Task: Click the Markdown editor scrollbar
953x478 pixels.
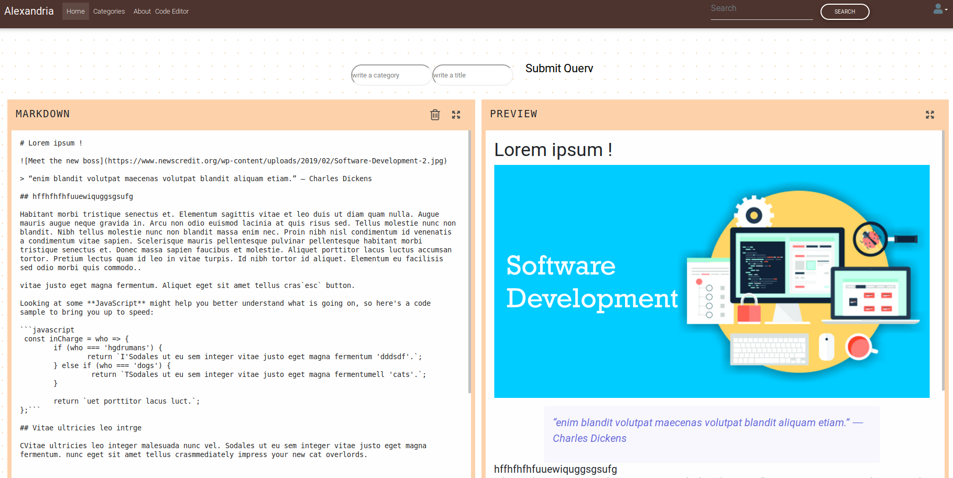Action: (x=469, y=262)
